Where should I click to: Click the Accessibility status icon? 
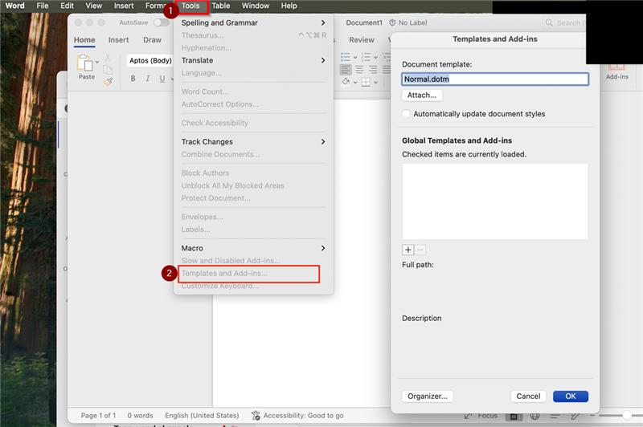click(256, 416)
